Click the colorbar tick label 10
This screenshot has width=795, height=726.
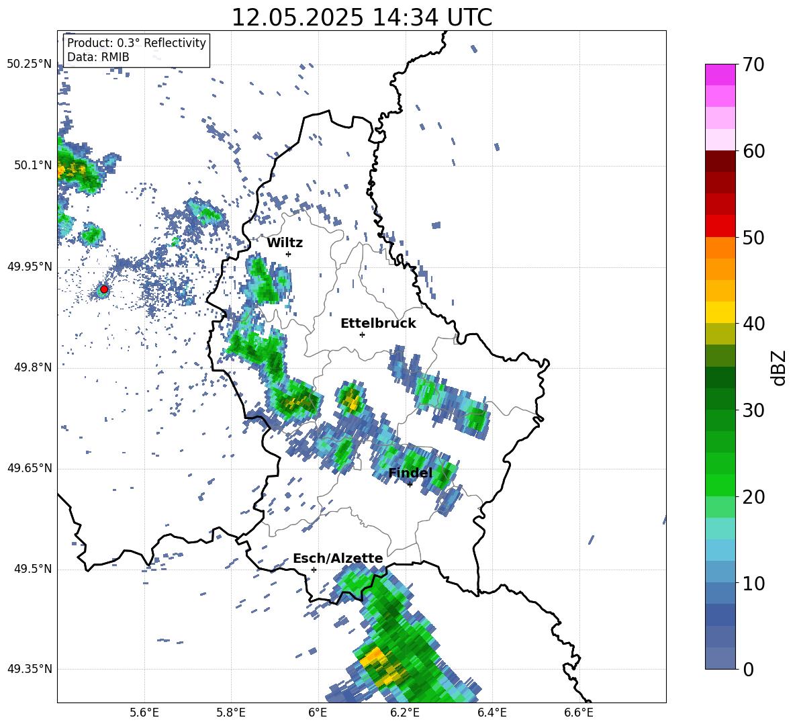(x=753, y=583)
